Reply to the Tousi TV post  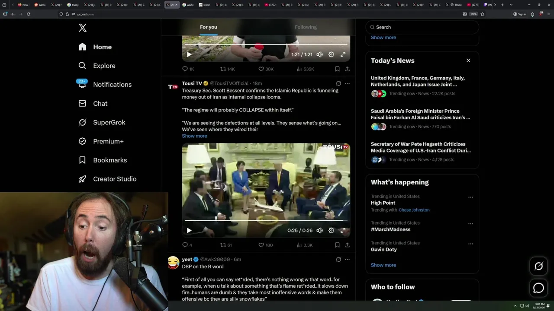click(x=187, y=245)
